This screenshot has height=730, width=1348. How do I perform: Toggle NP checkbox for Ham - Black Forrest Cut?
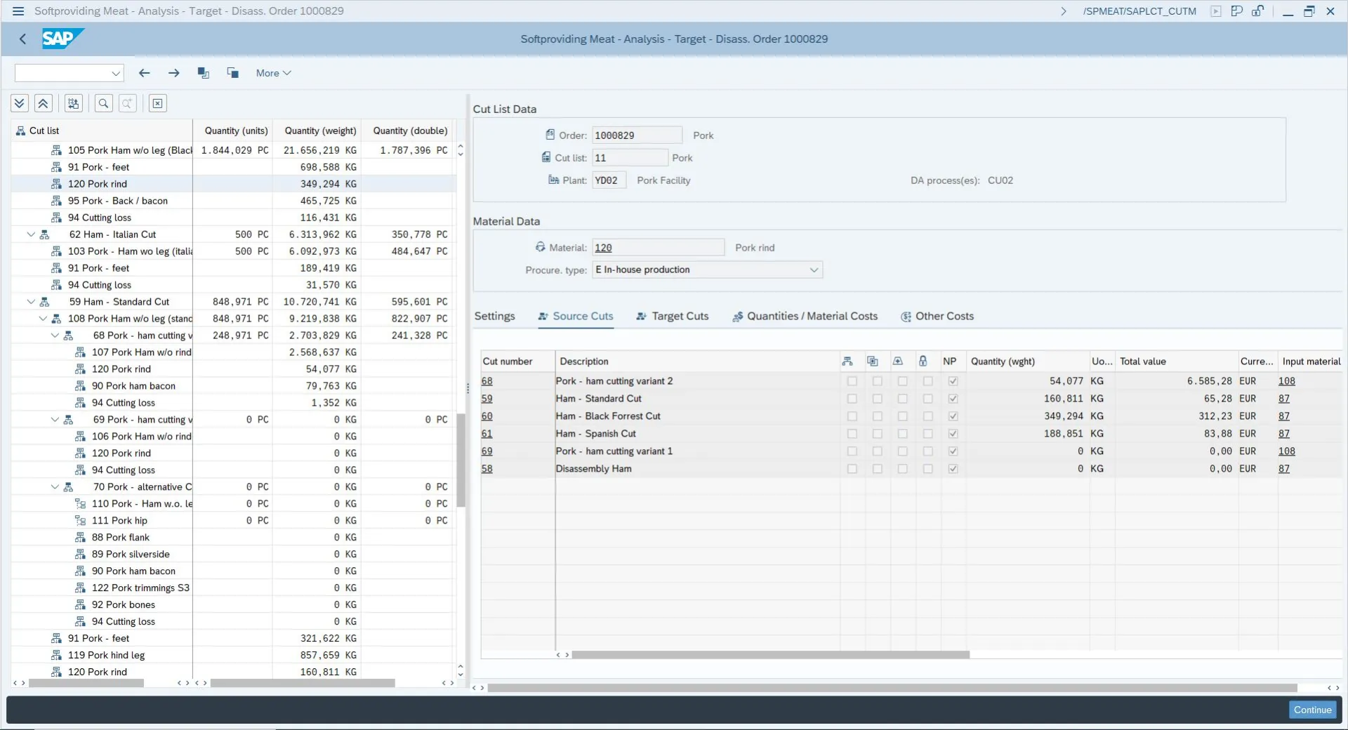pos(953,416)
